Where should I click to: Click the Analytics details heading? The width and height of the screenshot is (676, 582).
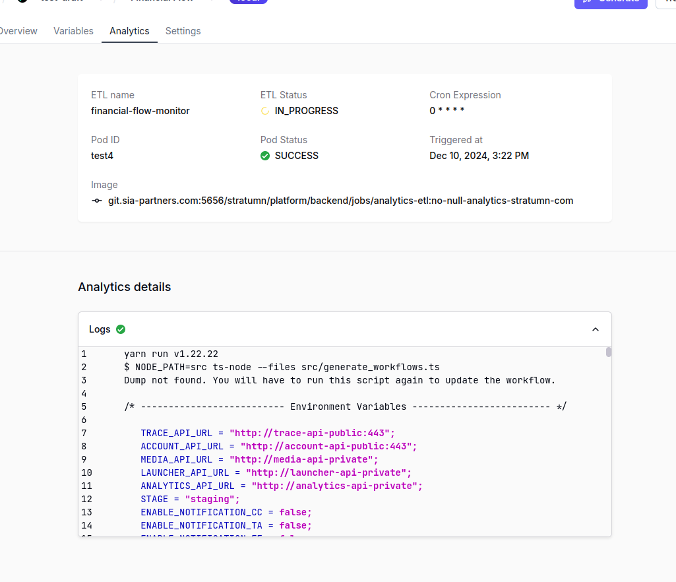click(125, 287)
